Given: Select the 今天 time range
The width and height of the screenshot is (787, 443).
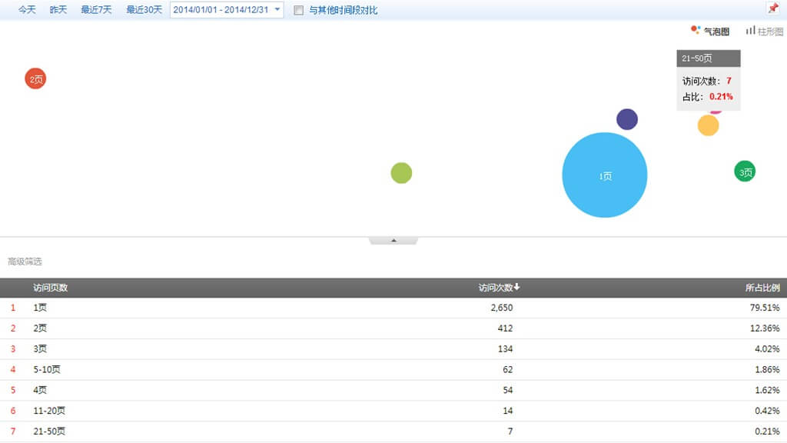Looking at the screenshot, I should (27, 9).
